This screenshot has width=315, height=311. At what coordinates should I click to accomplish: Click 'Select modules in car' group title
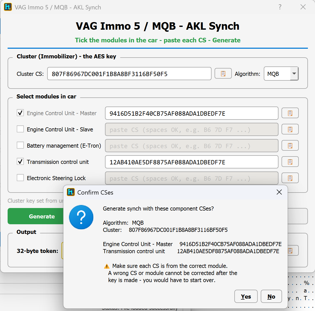[46, 96]
